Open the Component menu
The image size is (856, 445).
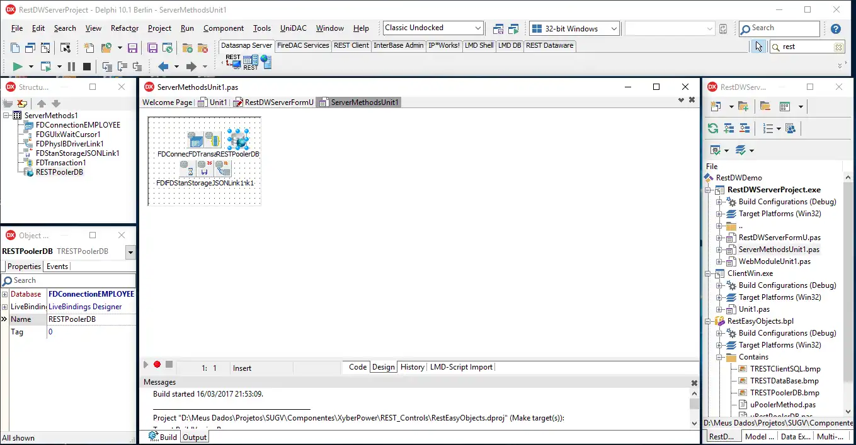pyautogui.click(x=224, y=28)
